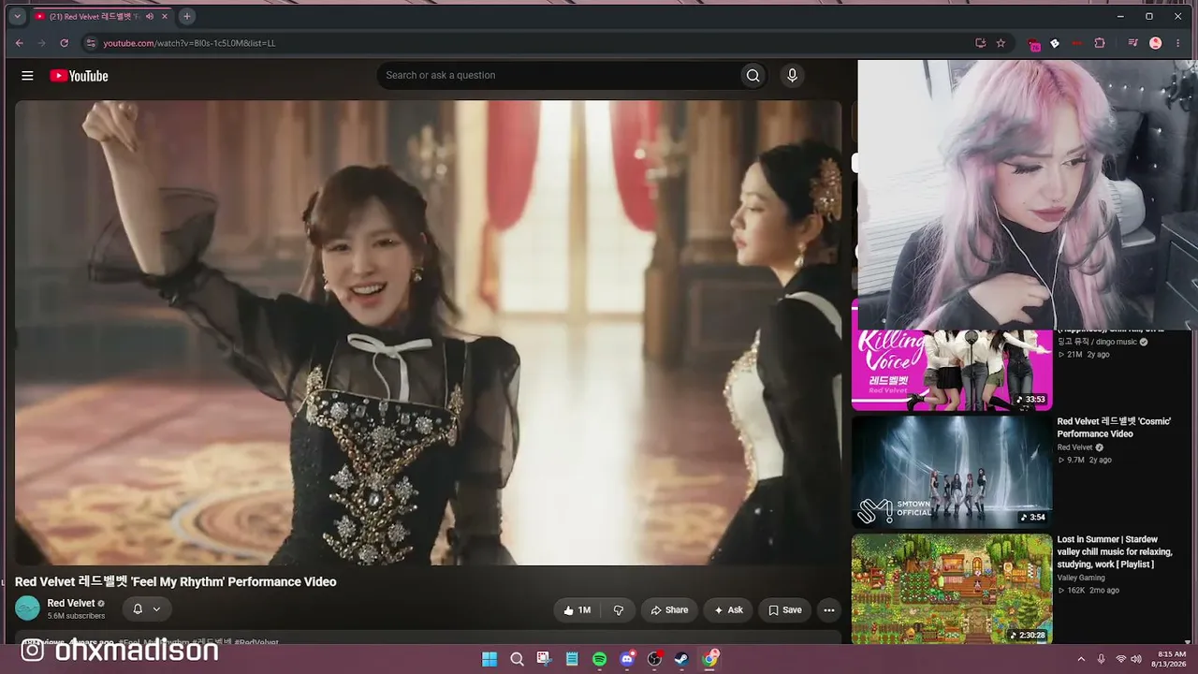
Task: Click the browser forward arrow
Action: tap(41, 43)
